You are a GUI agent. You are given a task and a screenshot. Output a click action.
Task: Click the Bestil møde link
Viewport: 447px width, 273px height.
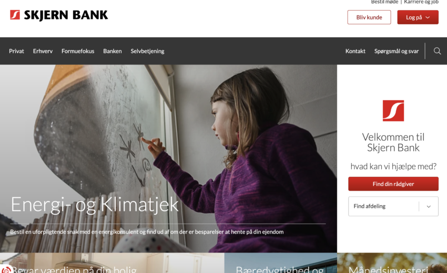pos(384,2)
